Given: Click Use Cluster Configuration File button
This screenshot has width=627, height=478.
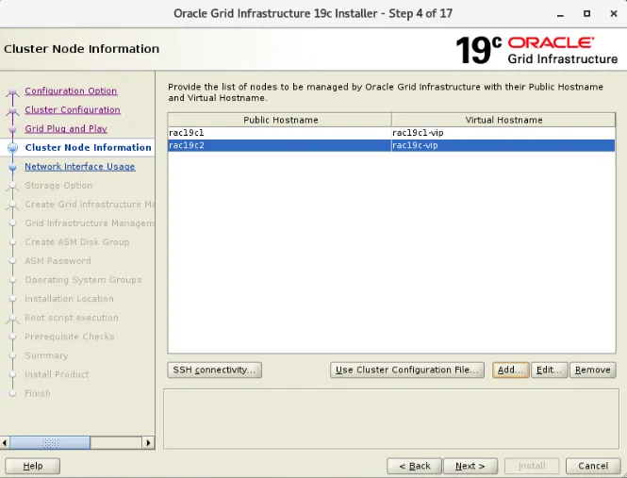Looking at the screenshot, I should [407, 370].
